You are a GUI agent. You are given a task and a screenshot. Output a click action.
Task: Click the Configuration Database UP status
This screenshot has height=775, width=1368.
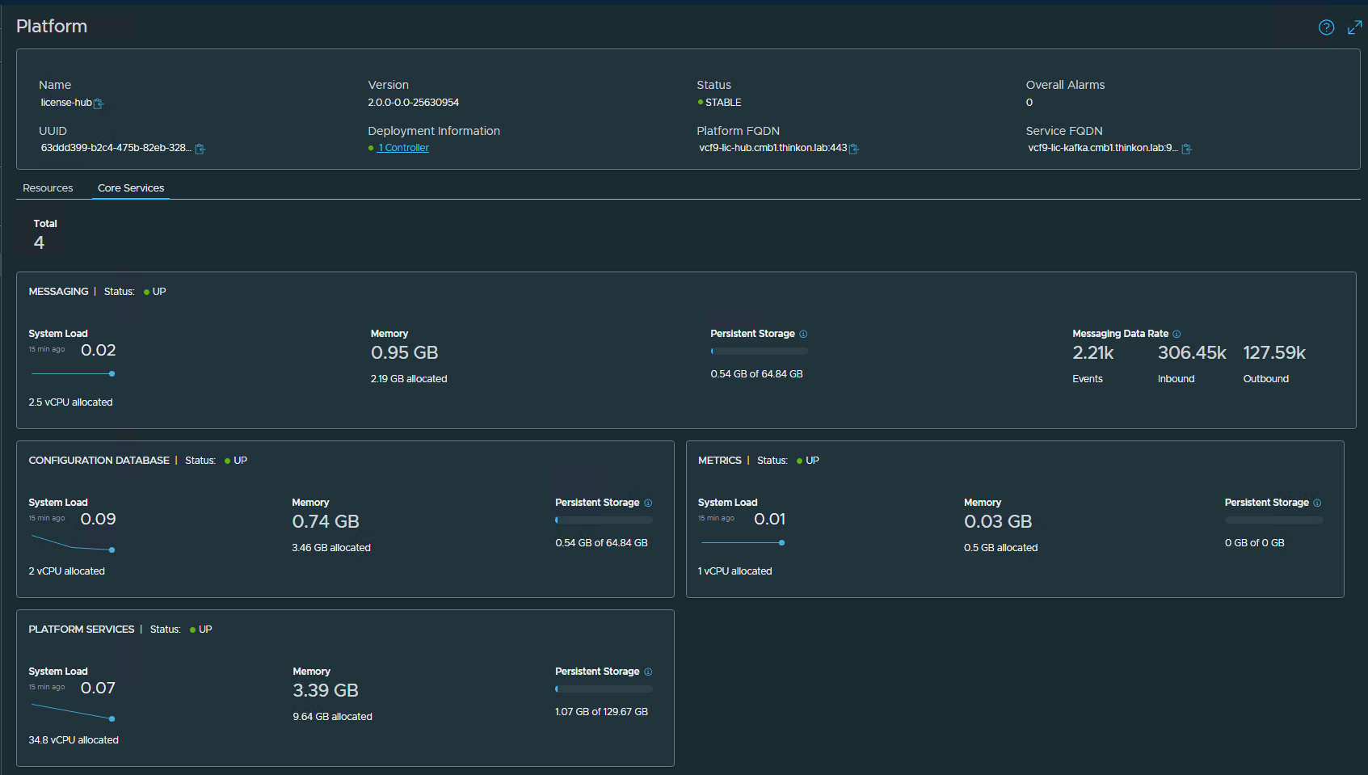coord(241,461)
